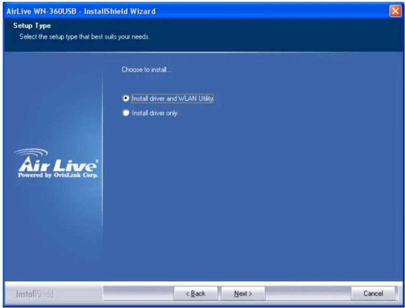Click the Next button

(243, 294)
